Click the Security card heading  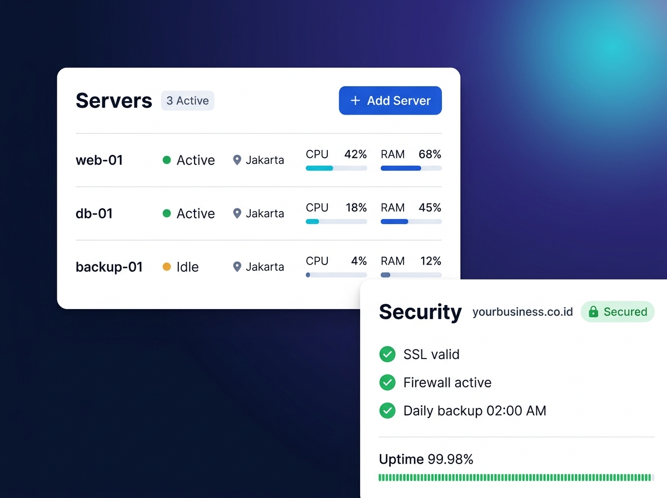click(420, 312)
